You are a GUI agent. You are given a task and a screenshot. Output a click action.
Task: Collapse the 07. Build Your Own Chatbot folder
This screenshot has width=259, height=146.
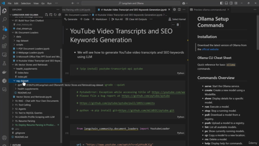point(13,21)
